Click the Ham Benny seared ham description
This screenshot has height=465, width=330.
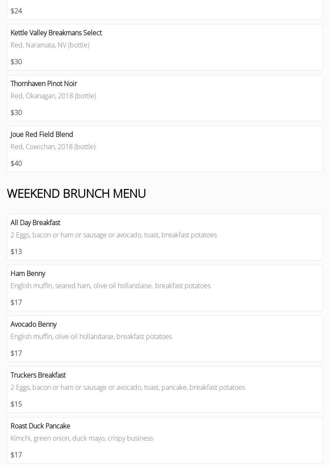(111, 286)
